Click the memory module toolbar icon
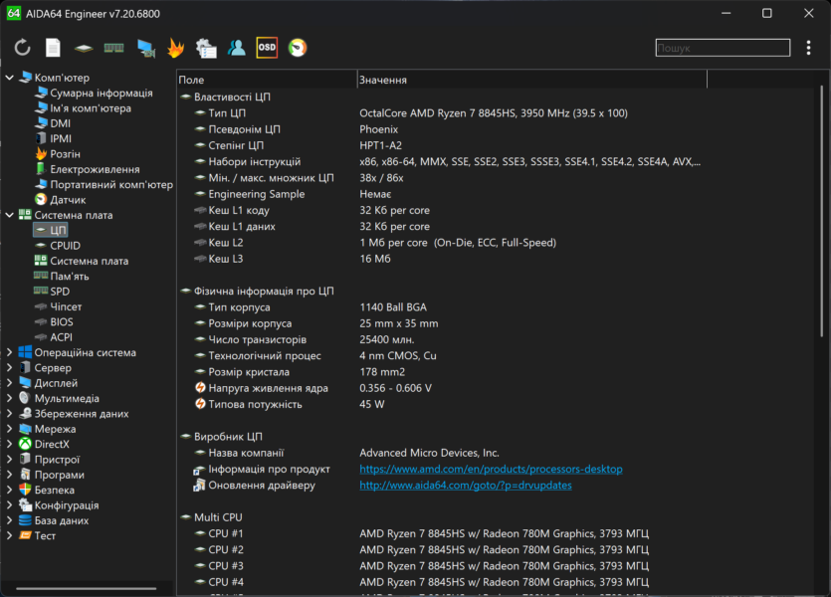 pos(113,48)
